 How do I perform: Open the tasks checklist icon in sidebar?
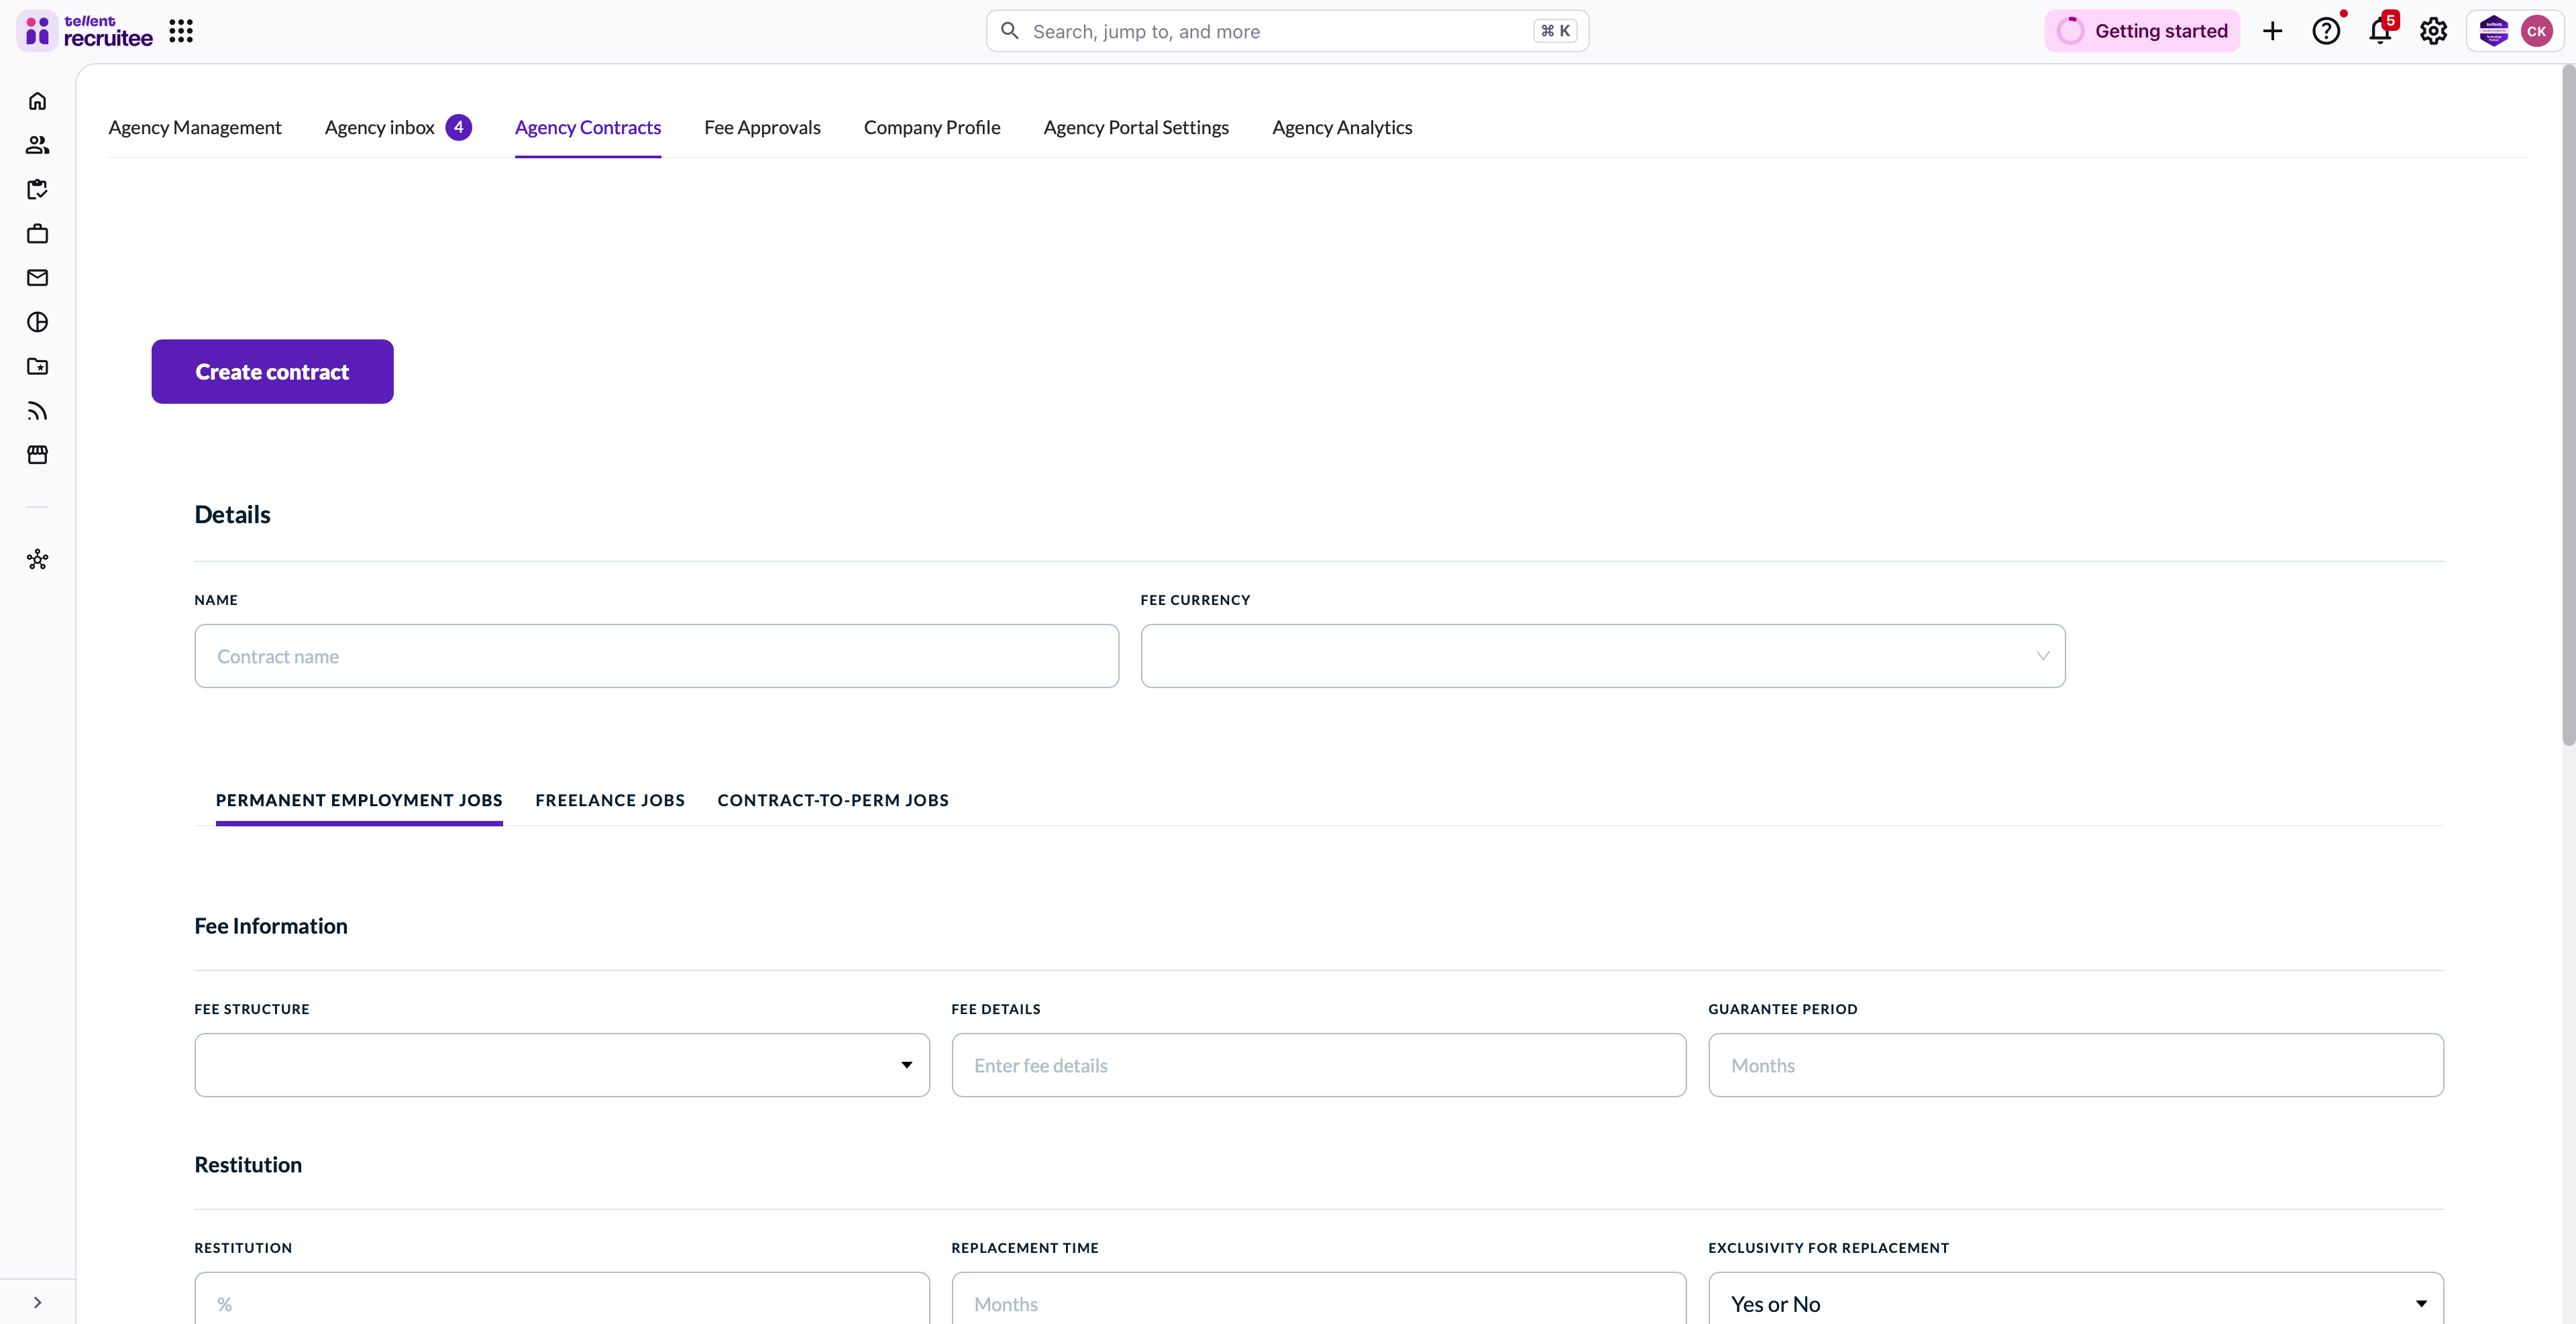tap(38, 189)
